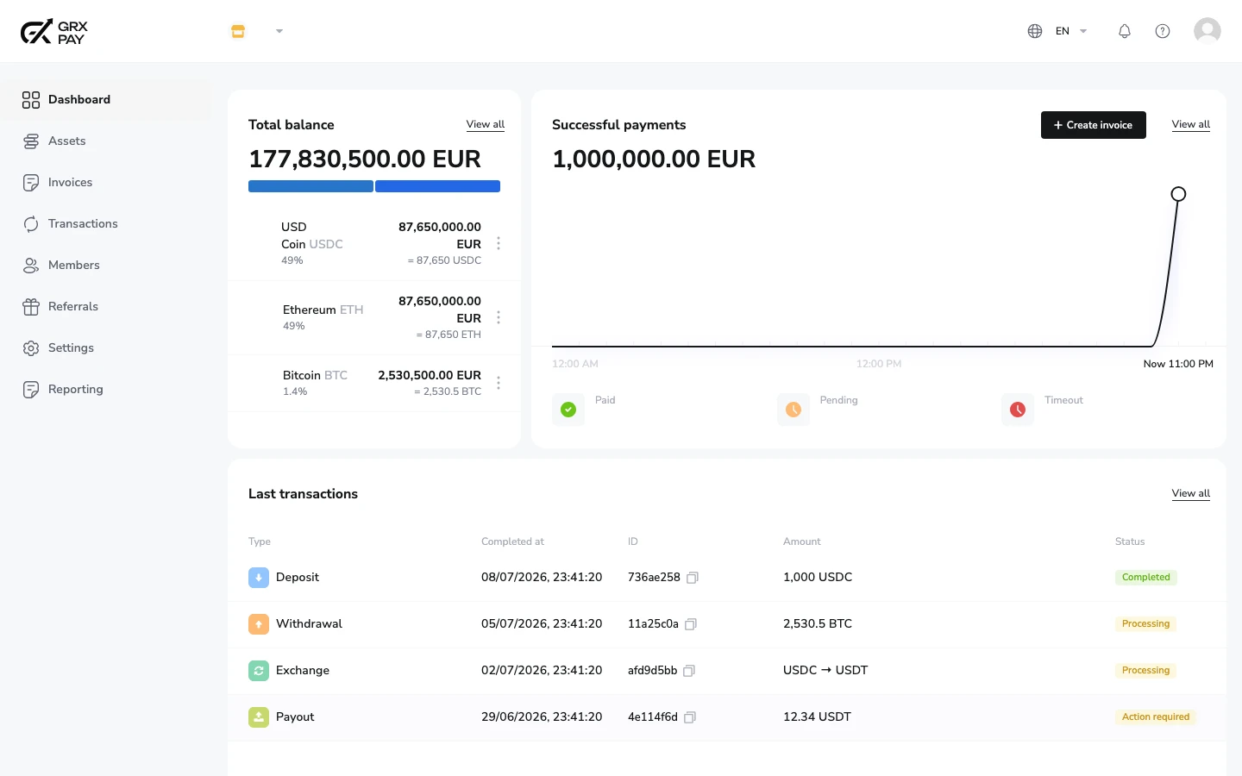Open Settings in the sidebar
This screenshot has height=776, width=1242.
tap(105, 347)
